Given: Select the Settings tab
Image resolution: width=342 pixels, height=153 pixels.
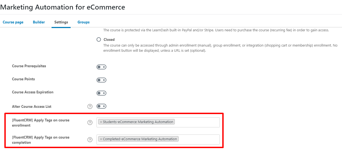Looking at the screenshot, I should point(61,22).
